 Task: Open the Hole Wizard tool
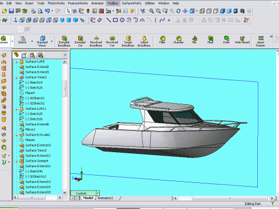pyautogui.click(x=242, y=40)
